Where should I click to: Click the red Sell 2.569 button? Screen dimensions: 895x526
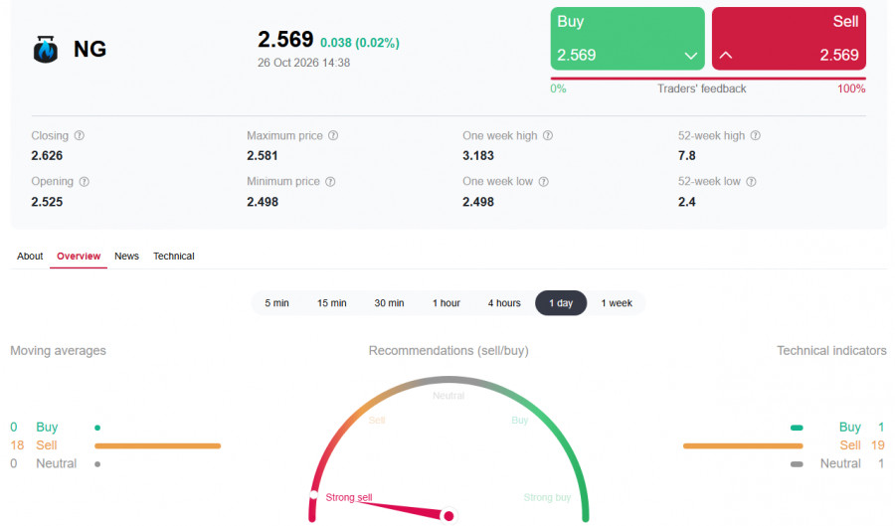tap(789, 39)
